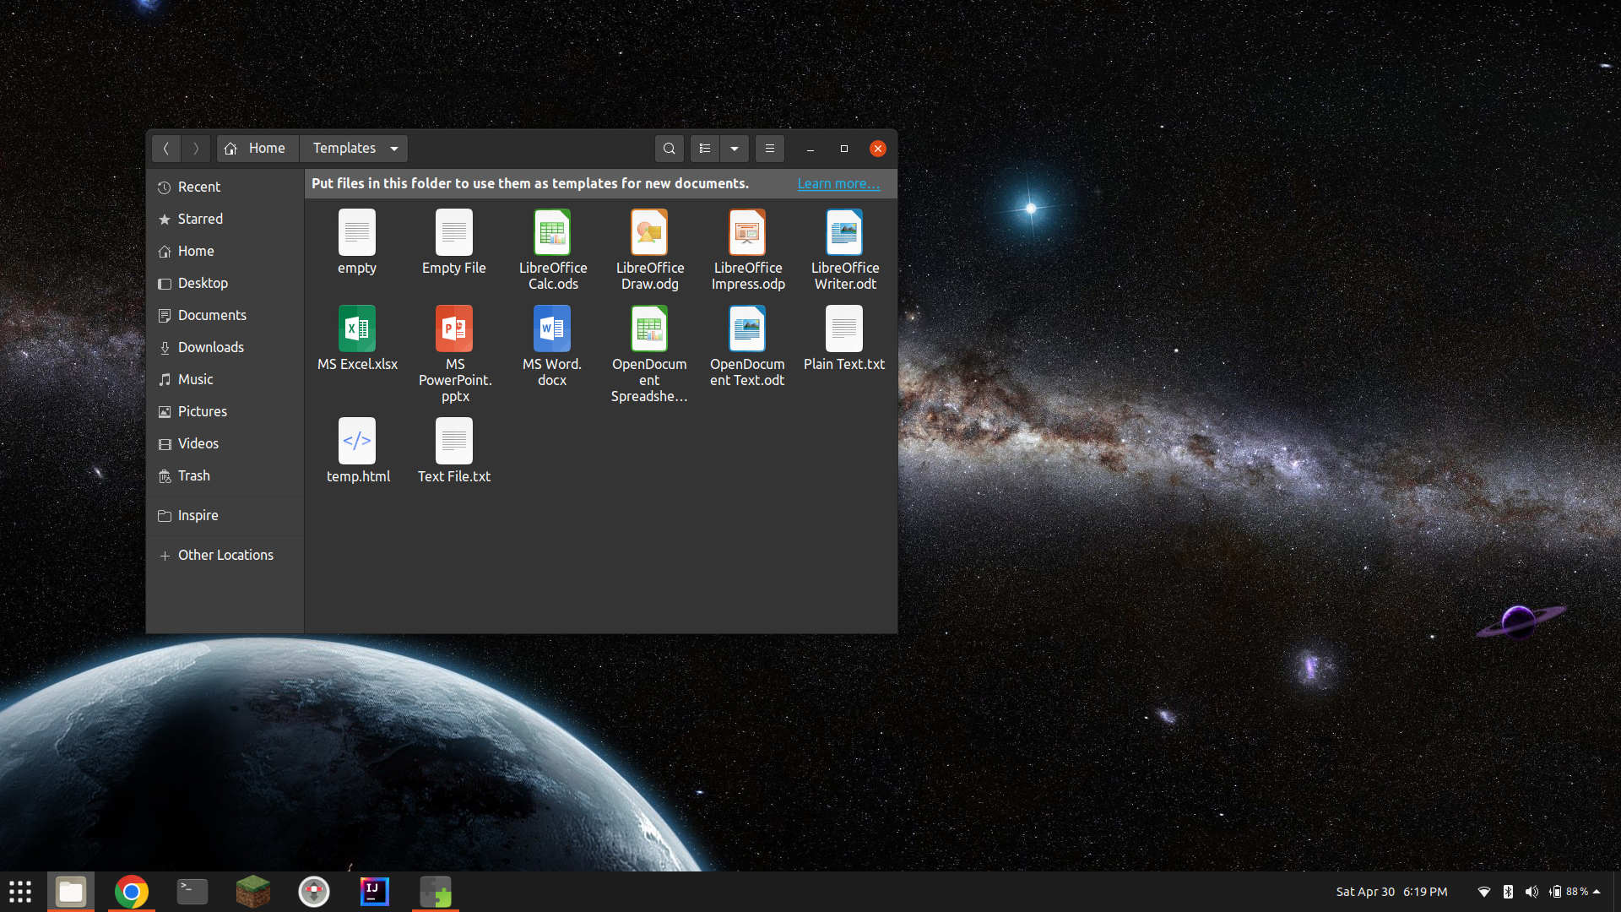1621x912 pixels.
Task: Launch Google Chrome from the taskbar
Action: point(132,892)
